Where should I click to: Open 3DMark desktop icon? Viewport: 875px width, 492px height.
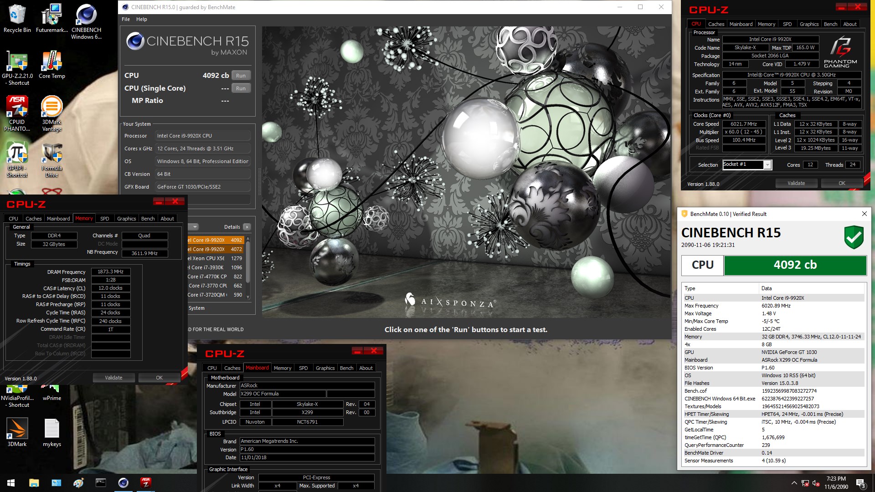(x=17, y=432)
